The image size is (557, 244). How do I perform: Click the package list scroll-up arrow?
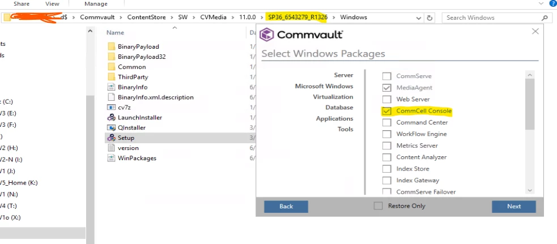(530, 75)
